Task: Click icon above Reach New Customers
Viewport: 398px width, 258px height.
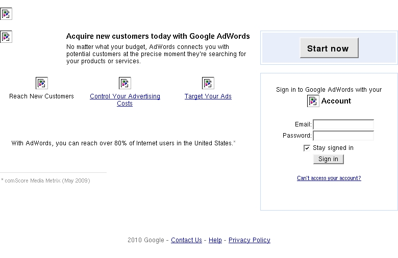Action: (42, 83)
